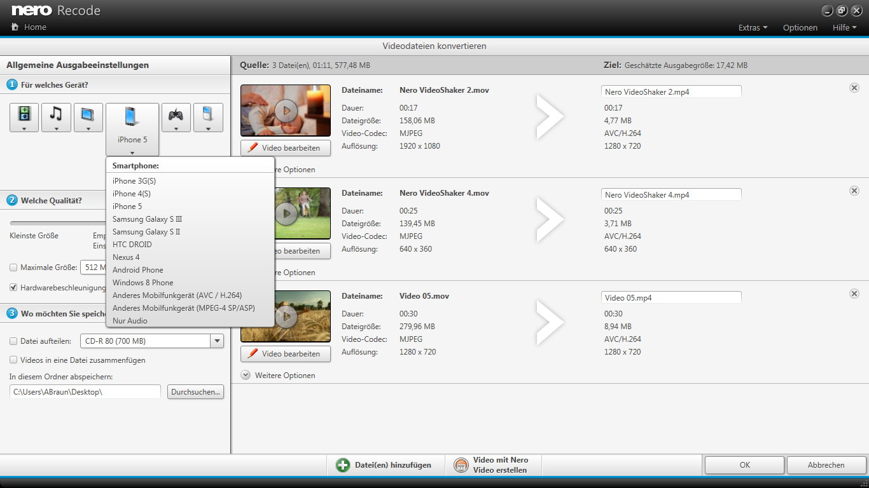Check the Datei aufteilen option
This screenshot has height=488, width=869.
(x=14, y=341)
